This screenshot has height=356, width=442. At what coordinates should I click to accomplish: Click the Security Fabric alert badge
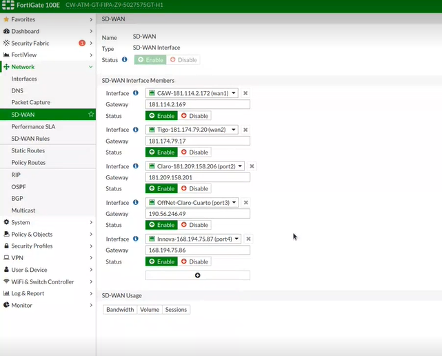[82, 43]
